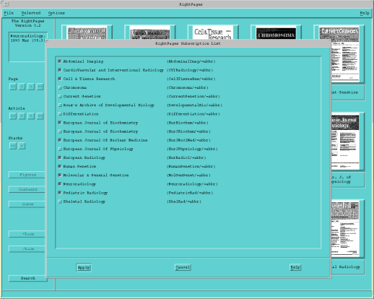Uncheck Cell & Tissue Research subscription

coord(60,79)
